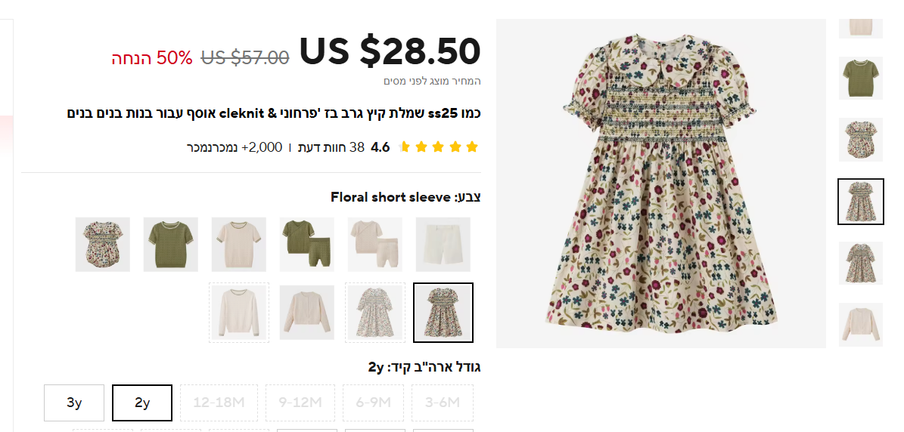904x432 pixels.
Task: Pick the beige short-sleeve knit top swatch
Action: 239,245
